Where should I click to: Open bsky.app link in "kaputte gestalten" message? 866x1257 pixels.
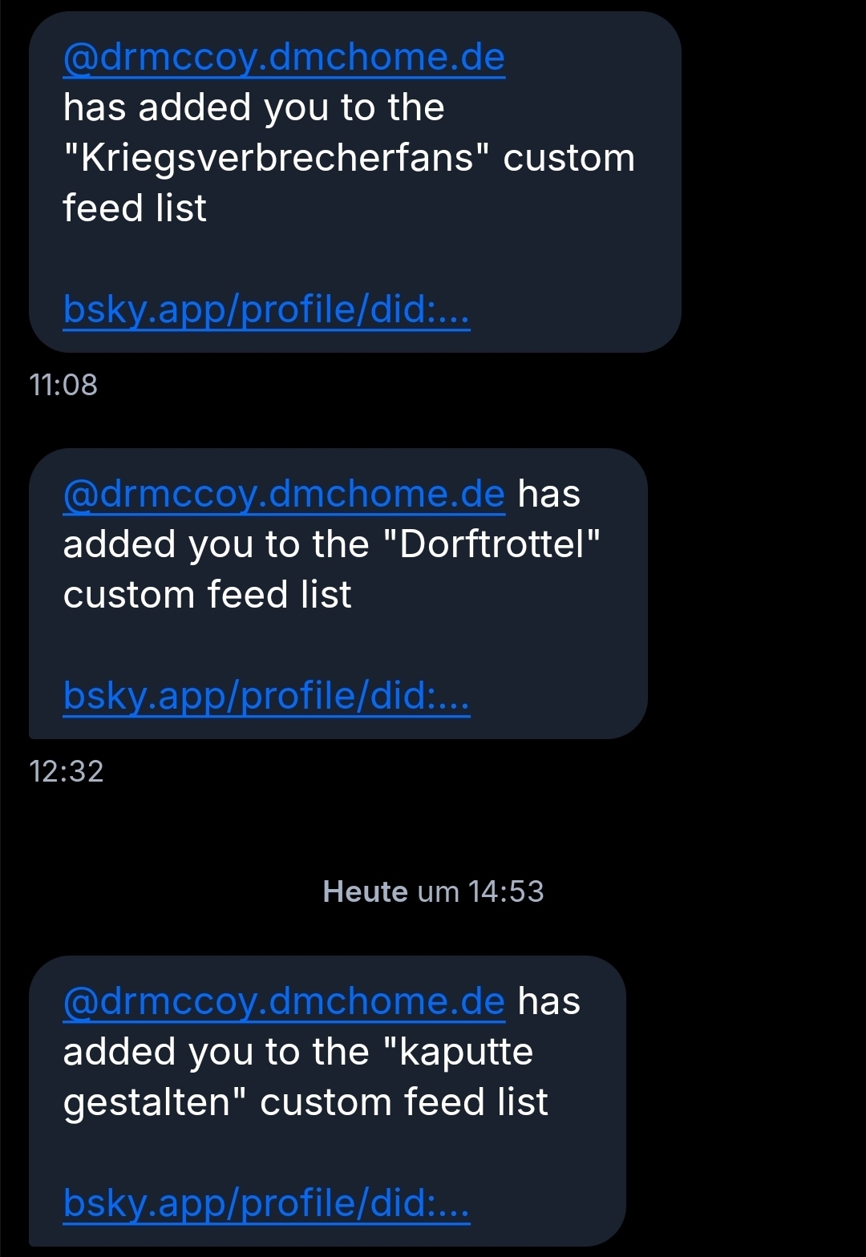coord(266,1202)
